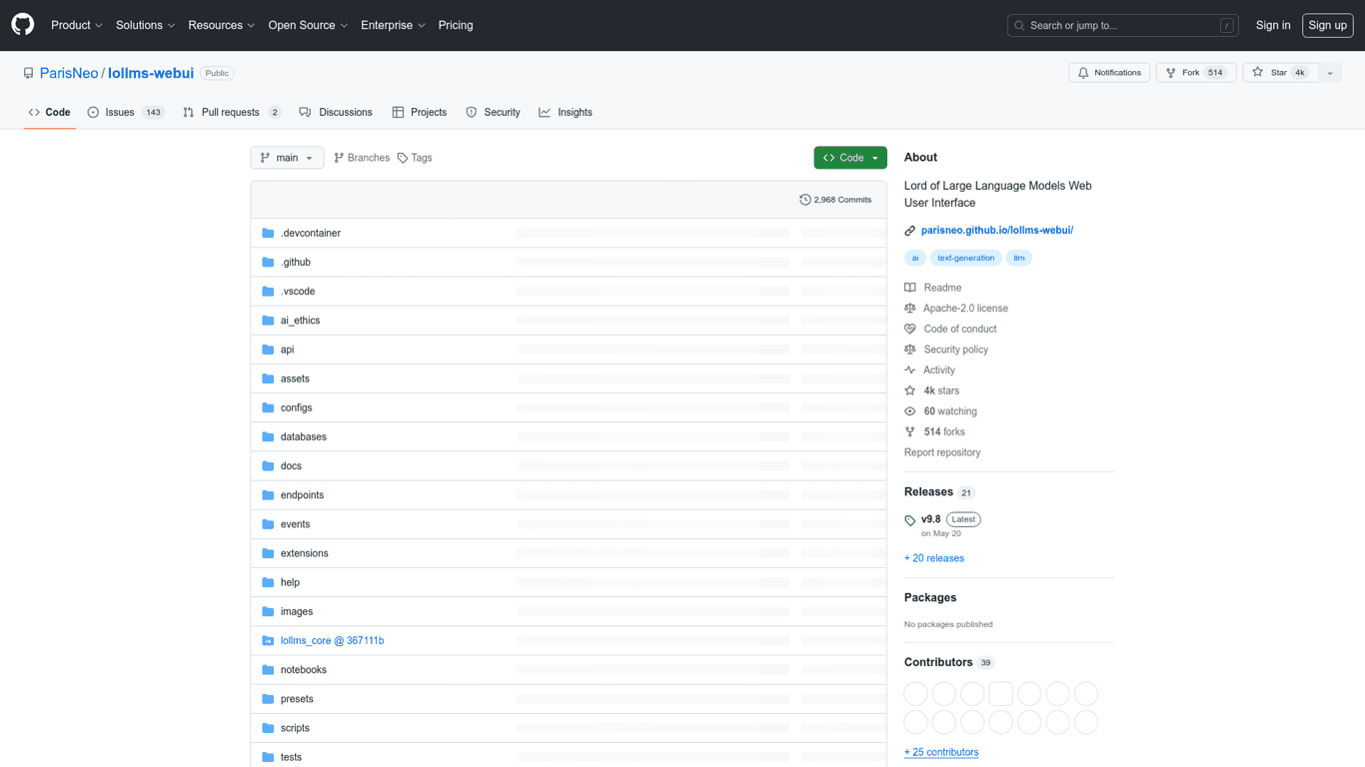Star the lollms-webui repository

tap(1280, 73)
